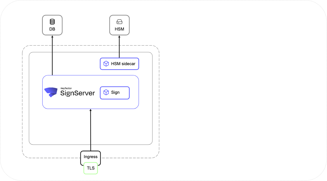327x181 pixels.
Task: Expand the SignServer component panel
Action: pos(91,92)
